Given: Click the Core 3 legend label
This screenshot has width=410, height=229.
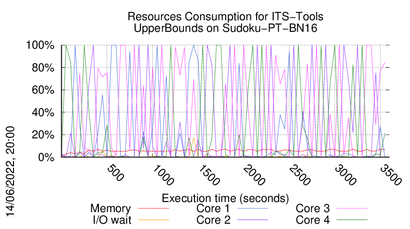Looking at the screenshot, I should [x=313, y=208].
